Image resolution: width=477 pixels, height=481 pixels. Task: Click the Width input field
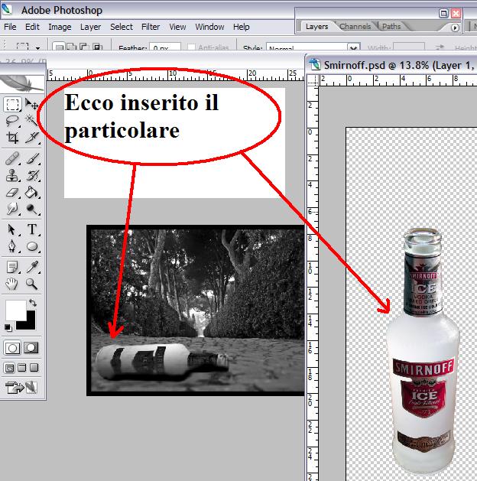point(409,47)
